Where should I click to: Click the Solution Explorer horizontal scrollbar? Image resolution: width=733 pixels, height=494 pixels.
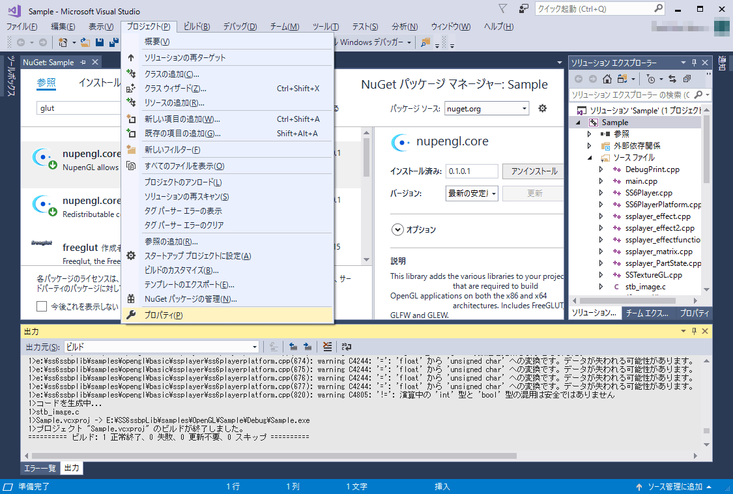point(628,301)
